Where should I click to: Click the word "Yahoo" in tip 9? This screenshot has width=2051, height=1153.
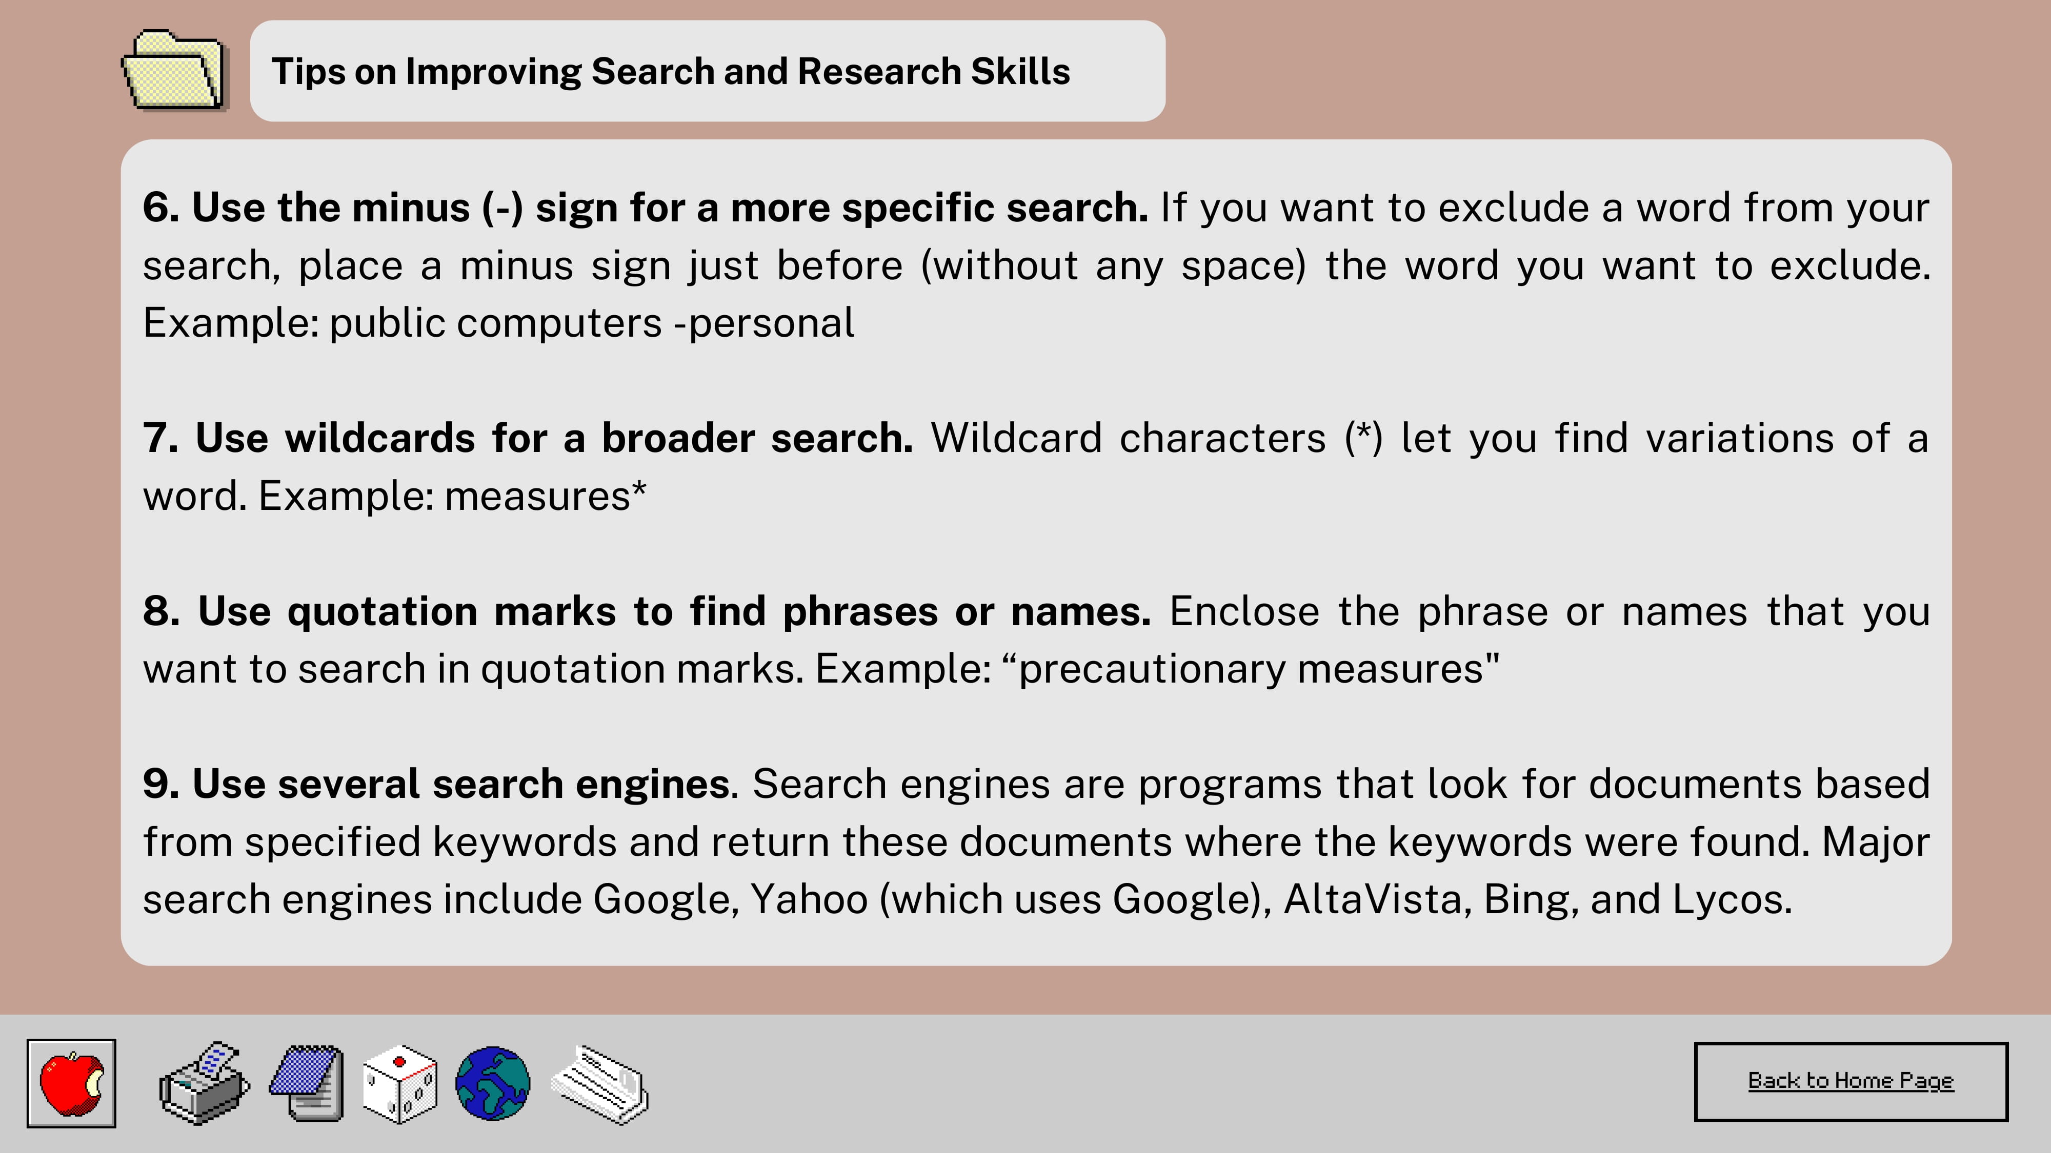(808, 900)
